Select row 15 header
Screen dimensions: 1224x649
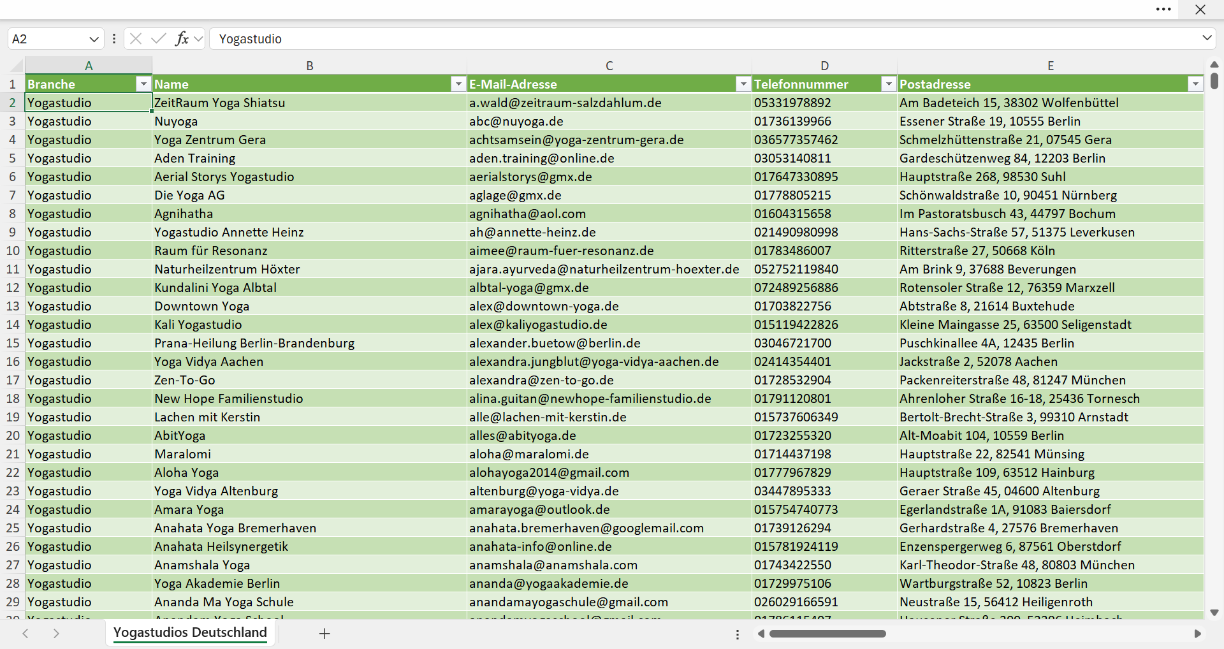tap(12, 343)
